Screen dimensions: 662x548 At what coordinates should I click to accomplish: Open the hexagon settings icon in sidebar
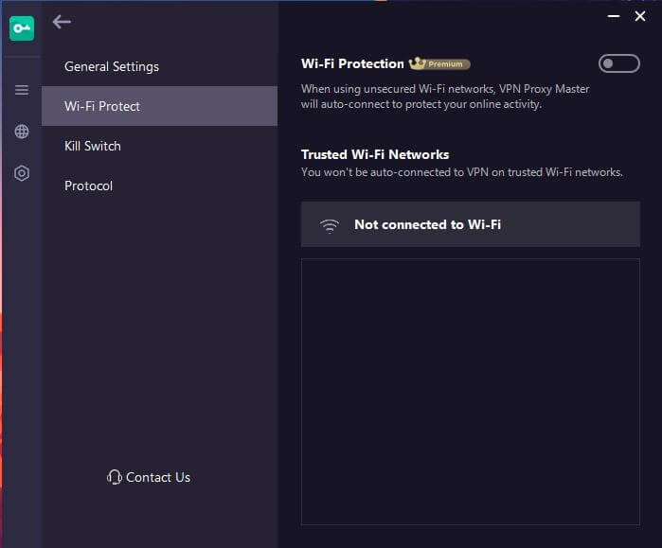tap(22, 173)
